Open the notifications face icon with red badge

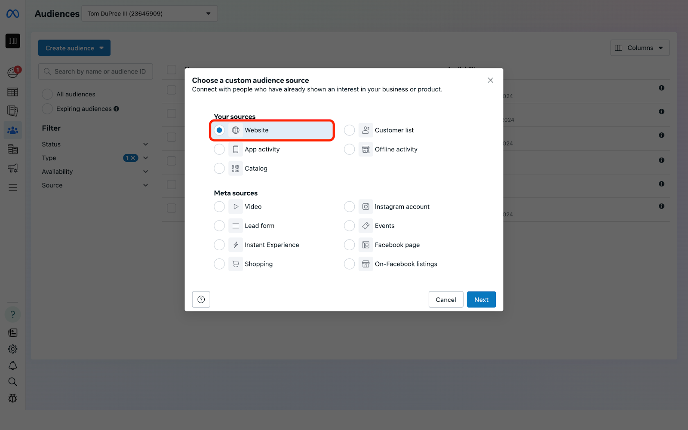pos(13,72)
